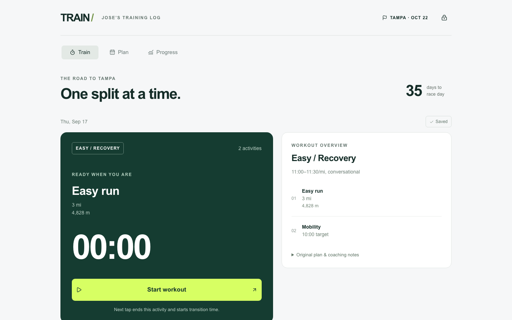
Task: Click the stopwatch icon on Train tab
Action: click(73, 52)
